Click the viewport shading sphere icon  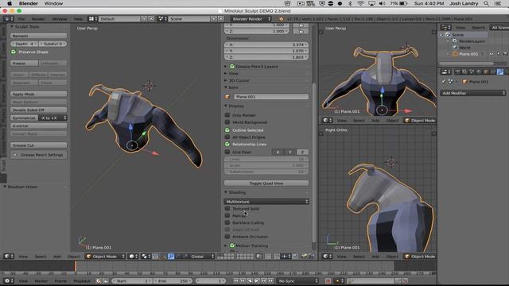pyautogui.click(x=133, y=256)
